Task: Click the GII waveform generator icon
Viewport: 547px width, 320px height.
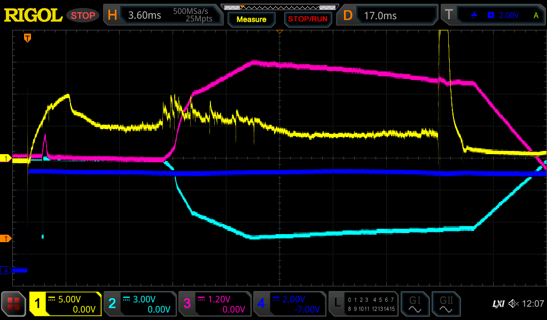Action: click(446, 305)
